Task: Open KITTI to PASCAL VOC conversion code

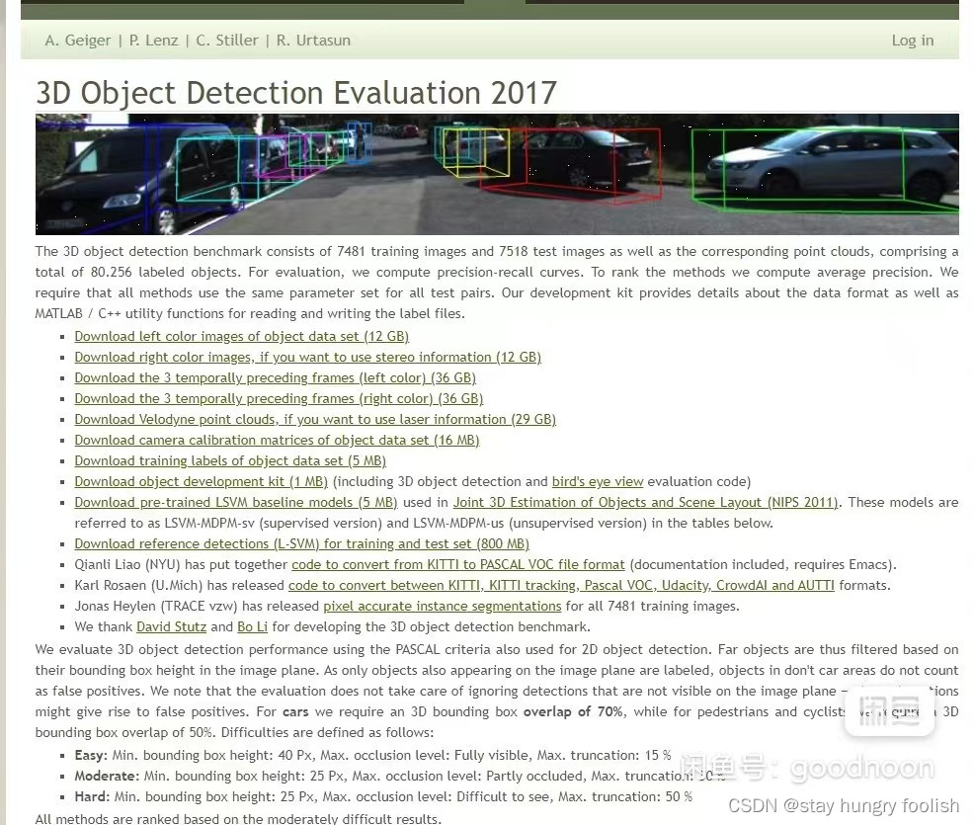Action: 457,565
